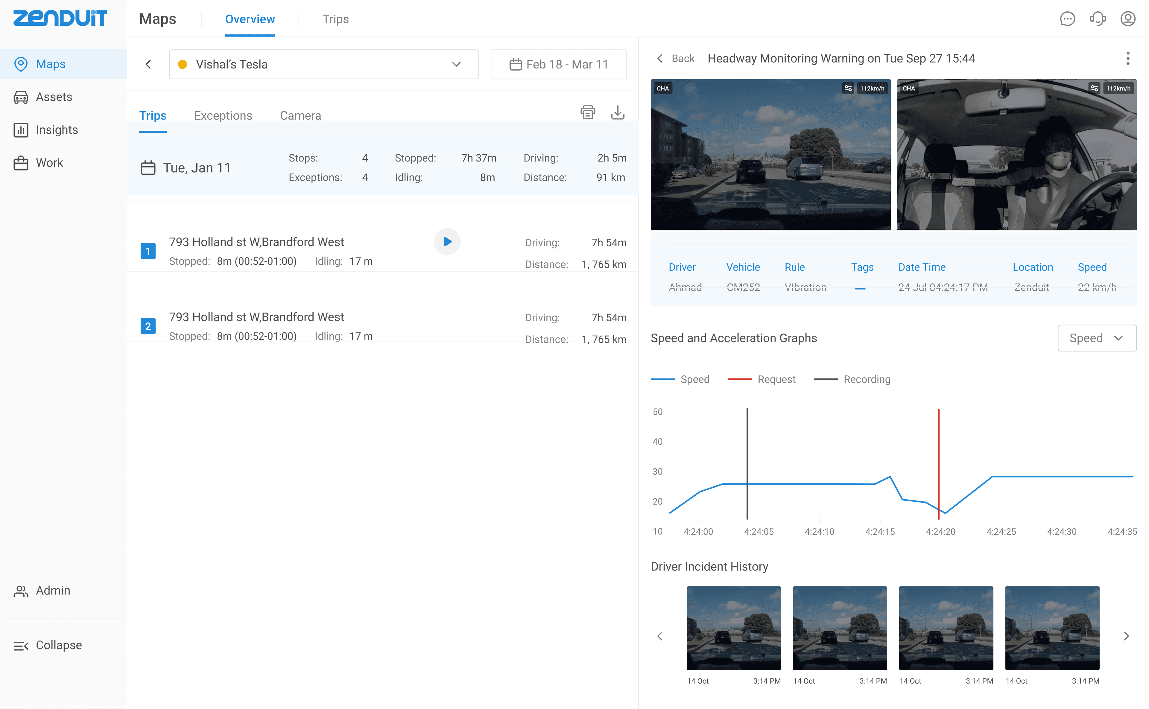Viewport: 1149px width, 709px height.
Task: Switch to the Exceptions tab
Action: 223,116
